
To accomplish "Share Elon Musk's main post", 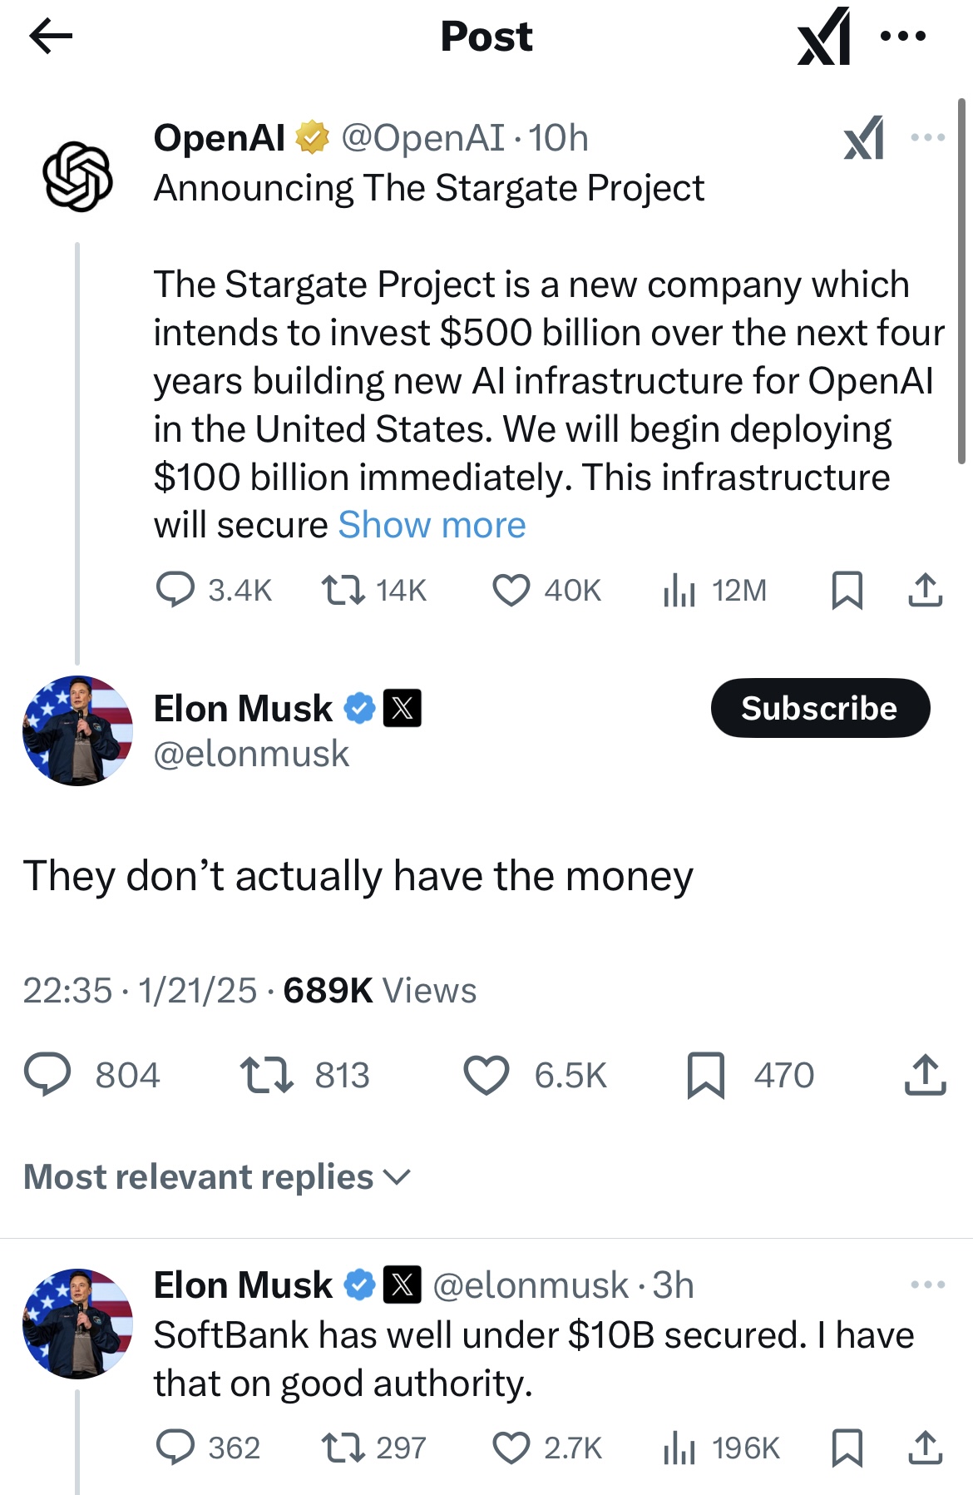I will 925,1075.
